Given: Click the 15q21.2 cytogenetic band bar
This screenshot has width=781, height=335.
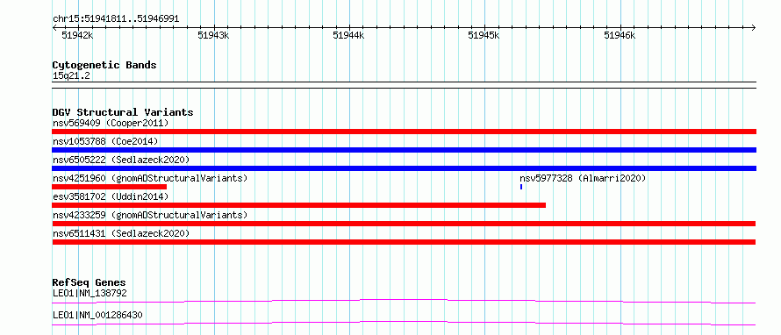Looking at the screenshot, I should click(x=404, y=85).
